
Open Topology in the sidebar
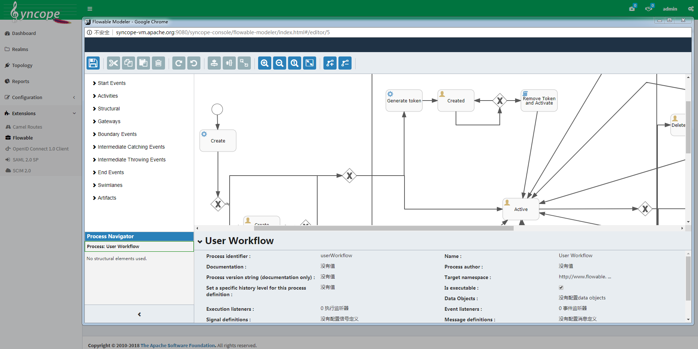[x=22, y=65]
